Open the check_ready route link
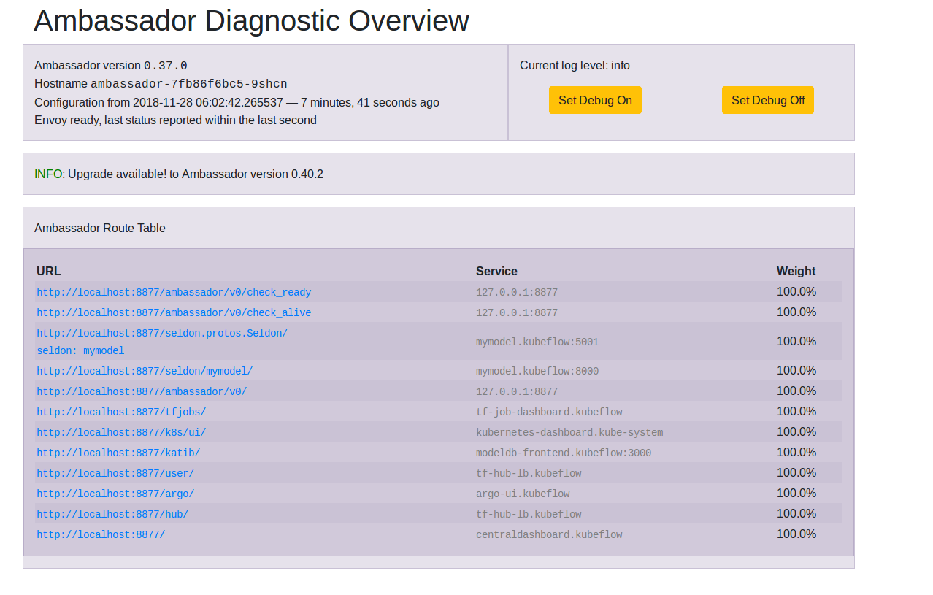This screenshot has width=933, height=595. tap(173, 292)
